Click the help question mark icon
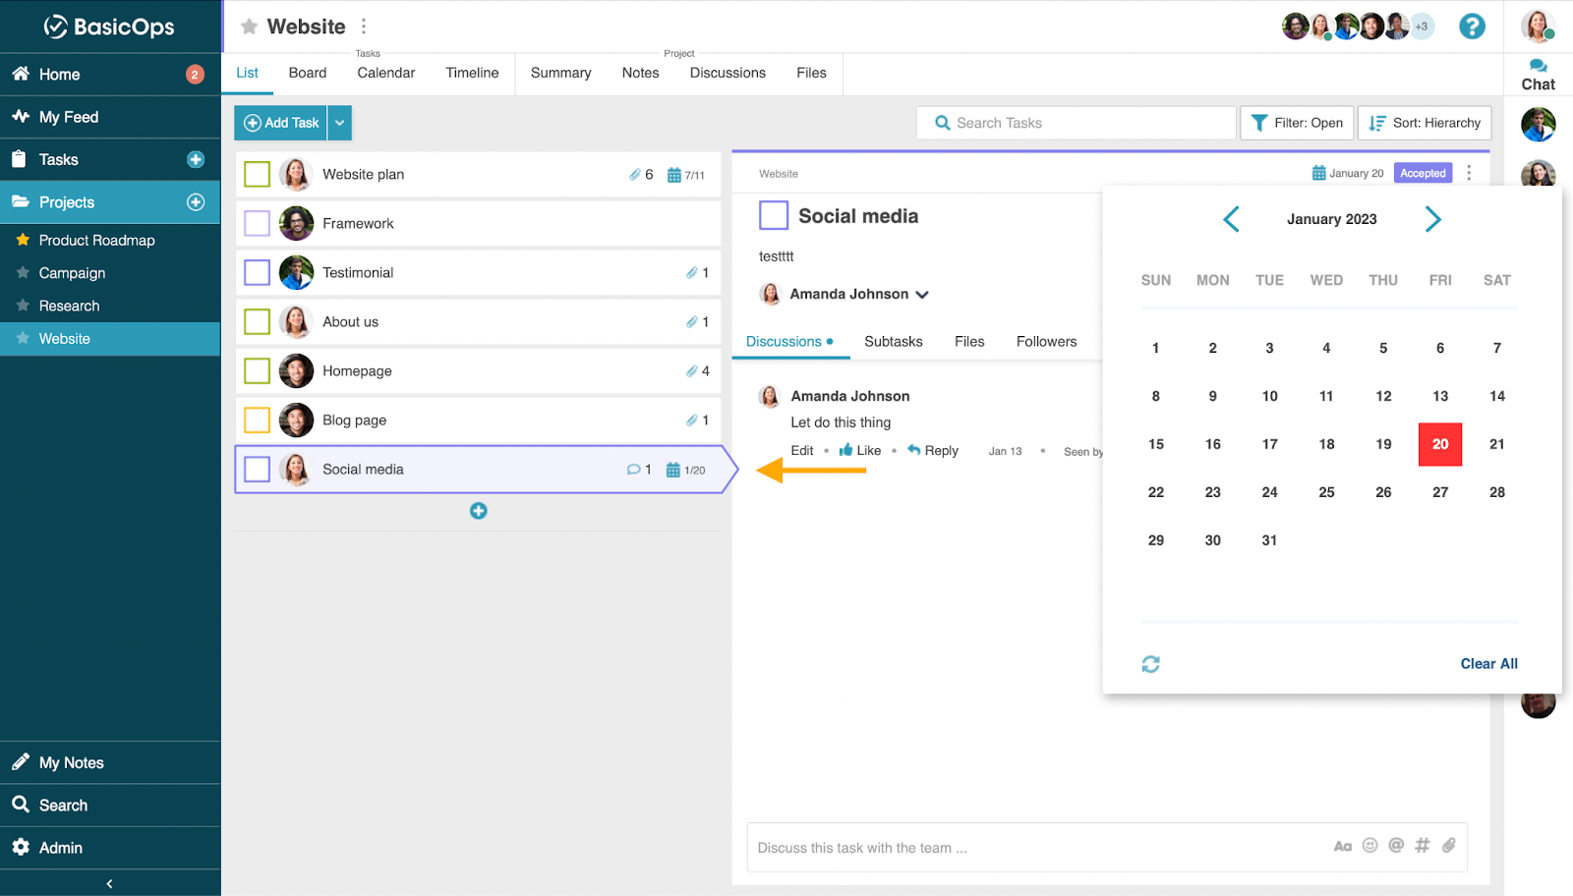 pyautogui.click(x=1471, y=27)
